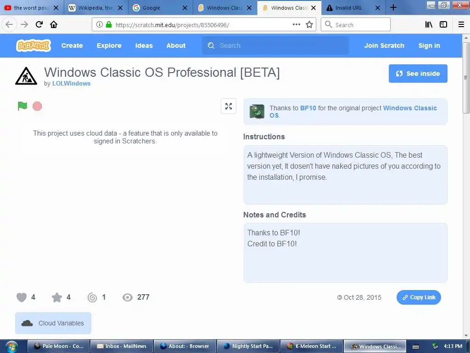This screenshot has width=470, height=353.
Task: Click the taskbar clock showing 4:13 PM
Action: point(453,347)
